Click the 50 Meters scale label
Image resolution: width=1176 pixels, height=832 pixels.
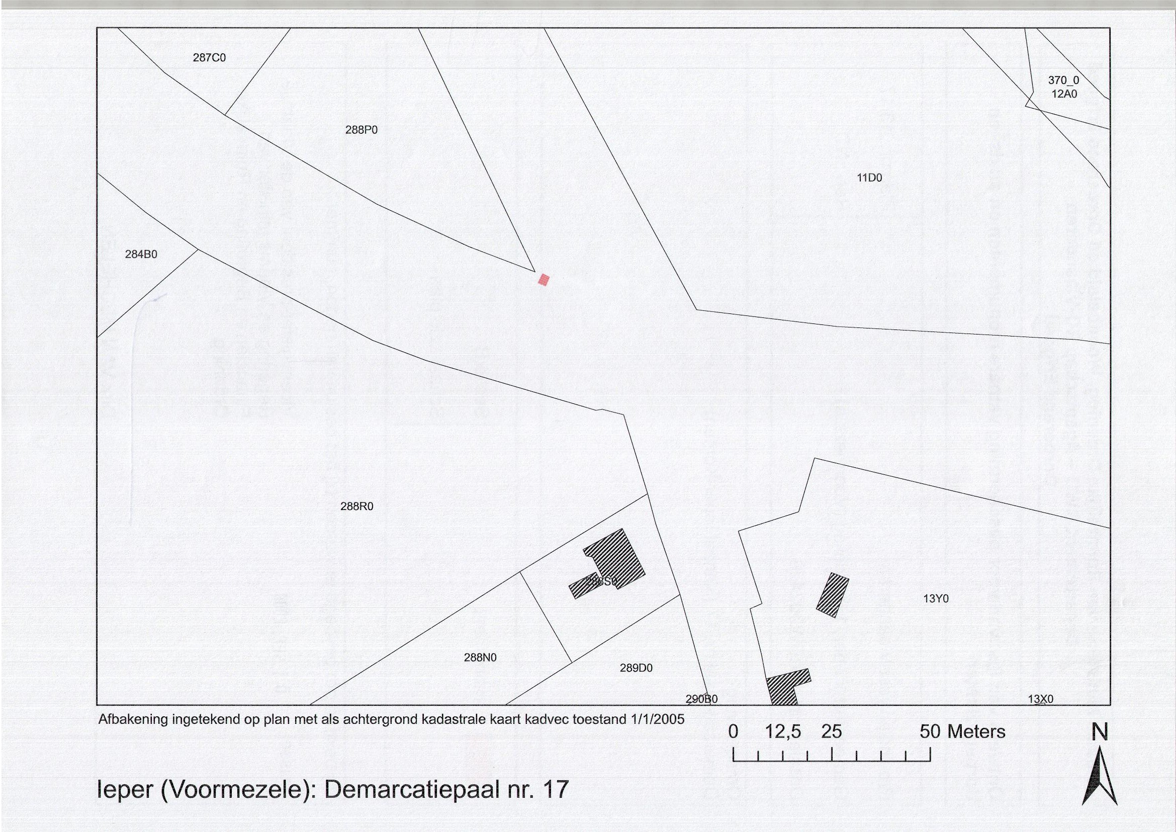tap(962, 731)
